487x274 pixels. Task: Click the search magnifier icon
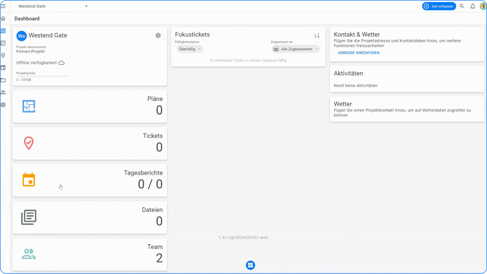(462, 6)
